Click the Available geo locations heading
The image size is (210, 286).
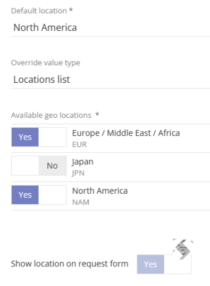tap(51, 116)
